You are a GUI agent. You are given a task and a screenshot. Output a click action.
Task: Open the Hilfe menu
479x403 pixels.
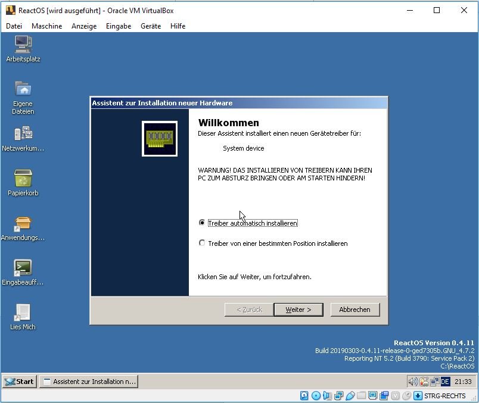[178, 26]
